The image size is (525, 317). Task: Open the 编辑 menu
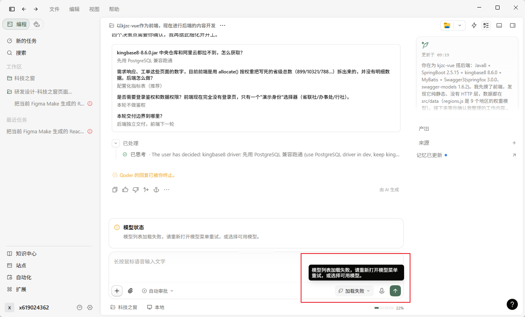coord(74,9)
